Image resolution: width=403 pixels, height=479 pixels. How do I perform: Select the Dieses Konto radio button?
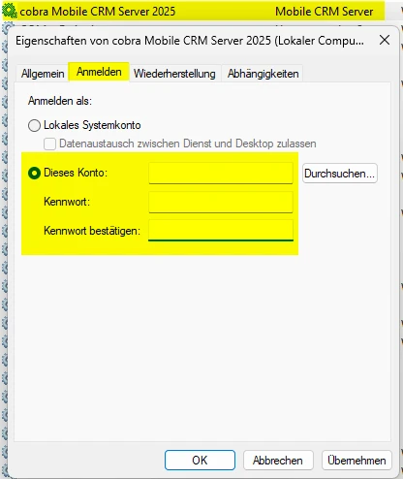34,173
